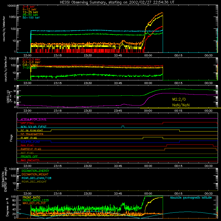
Task: Click the REAR_DEC_CHAN/128 legend entry
Action: 36,178
